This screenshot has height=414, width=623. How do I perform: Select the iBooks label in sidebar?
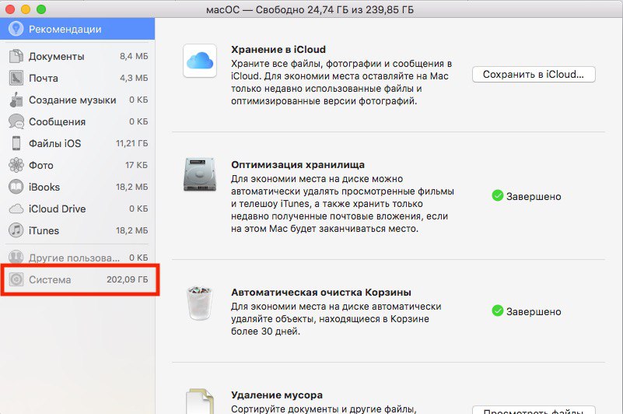point(44,187)
